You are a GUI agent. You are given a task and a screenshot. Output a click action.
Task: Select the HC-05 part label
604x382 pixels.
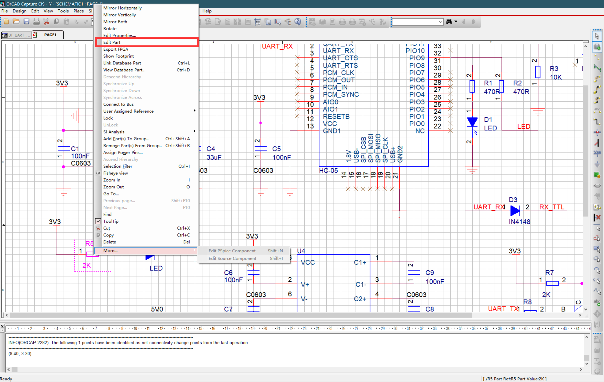(x=328, y=171)
